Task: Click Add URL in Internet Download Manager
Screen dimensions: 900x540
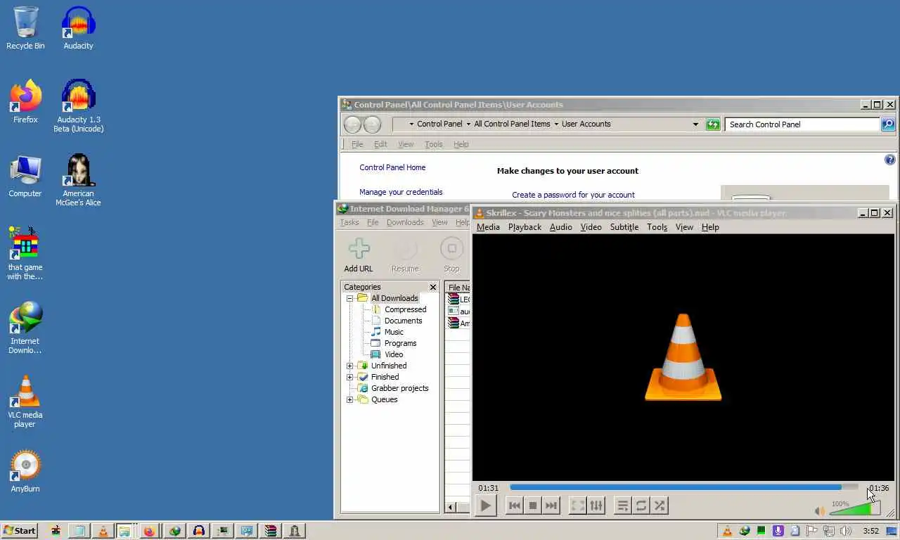Action: (x=359, y=255)
